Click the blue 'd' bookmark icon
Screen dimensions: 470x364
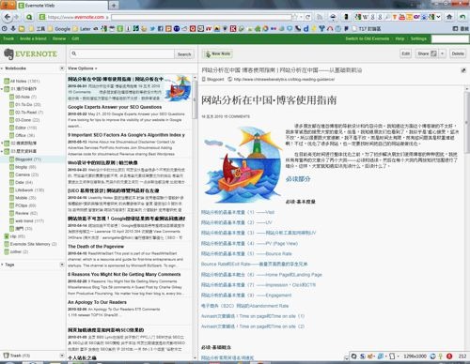[306, 28]
